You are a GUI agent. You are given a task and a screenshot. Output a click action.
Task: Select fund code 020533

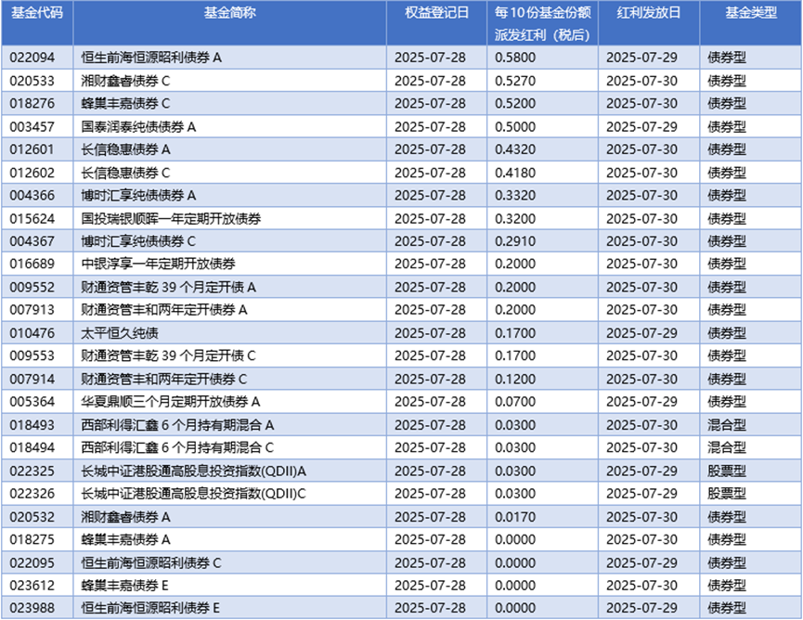click(x=32, y=81)
